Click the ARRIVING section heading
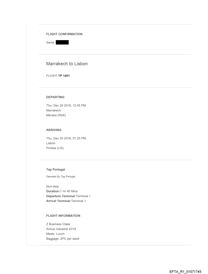This screenshot has width=208, height=274. [54, 130]
